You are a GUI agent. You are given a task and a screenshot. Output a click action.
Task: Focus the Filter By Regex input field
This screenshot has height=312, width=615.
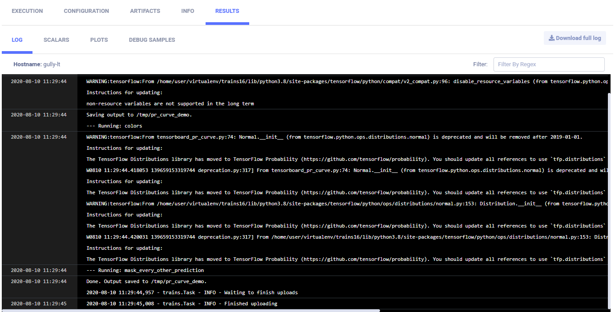pos(549,64)
